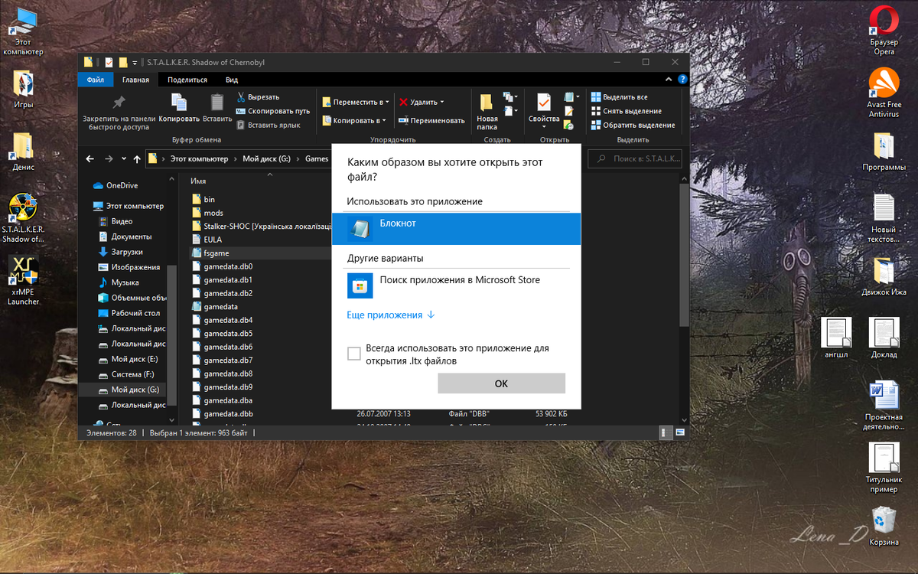Open Видео in the navigation pane
918x574 pixels.
pos(116,221)
